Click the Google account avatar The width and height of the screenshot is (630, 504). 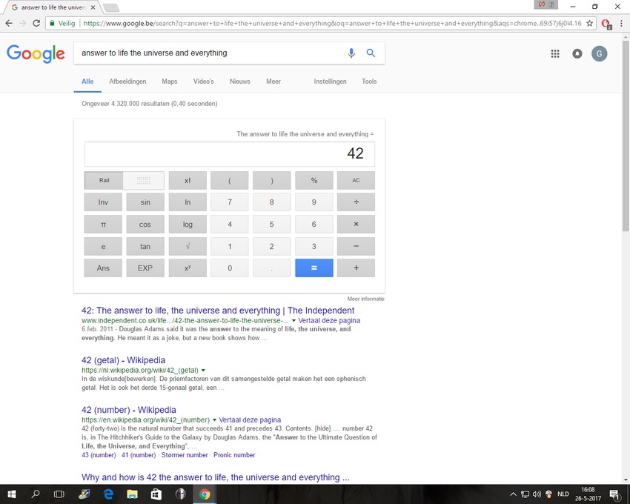pos(599,53)
